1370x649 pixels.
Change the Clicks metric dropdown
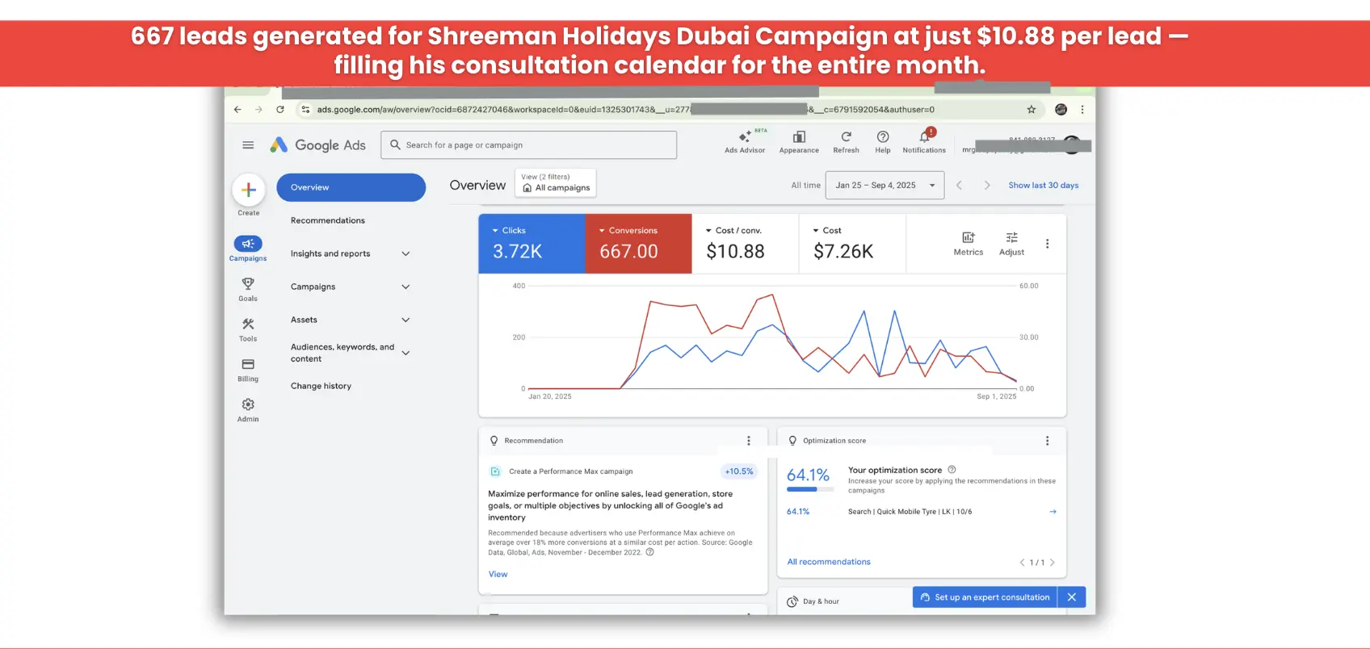pyautogui.click(x=509, y=231)
